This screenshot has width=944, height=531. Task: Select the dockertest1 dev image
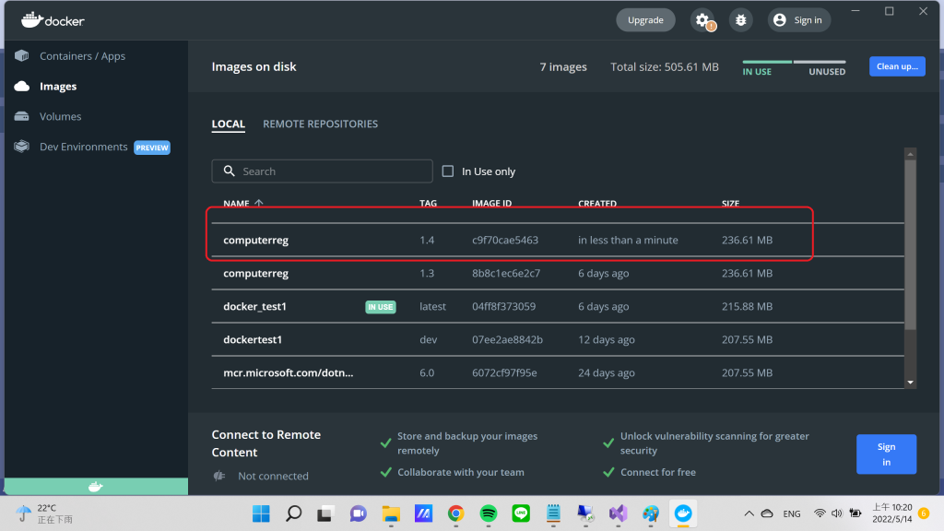(558, 339)
